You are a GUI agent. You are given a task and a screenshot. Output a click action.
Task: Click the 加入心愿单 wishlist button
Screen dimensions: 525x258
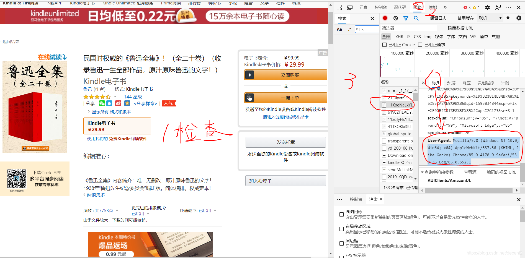285,181
